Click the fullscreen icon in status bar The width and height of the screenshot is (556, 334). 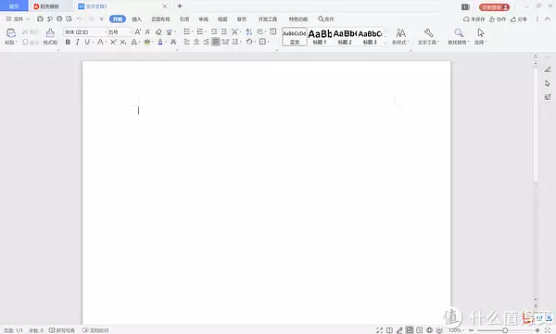[379, 330]
